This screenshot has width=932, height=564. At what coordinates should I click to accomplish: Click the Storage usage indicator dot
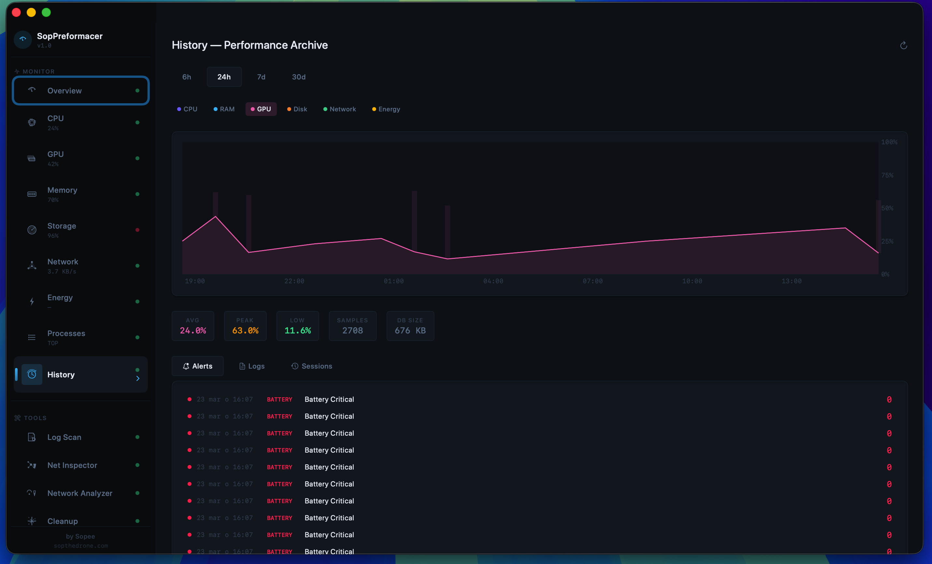(x=137, y=230)
